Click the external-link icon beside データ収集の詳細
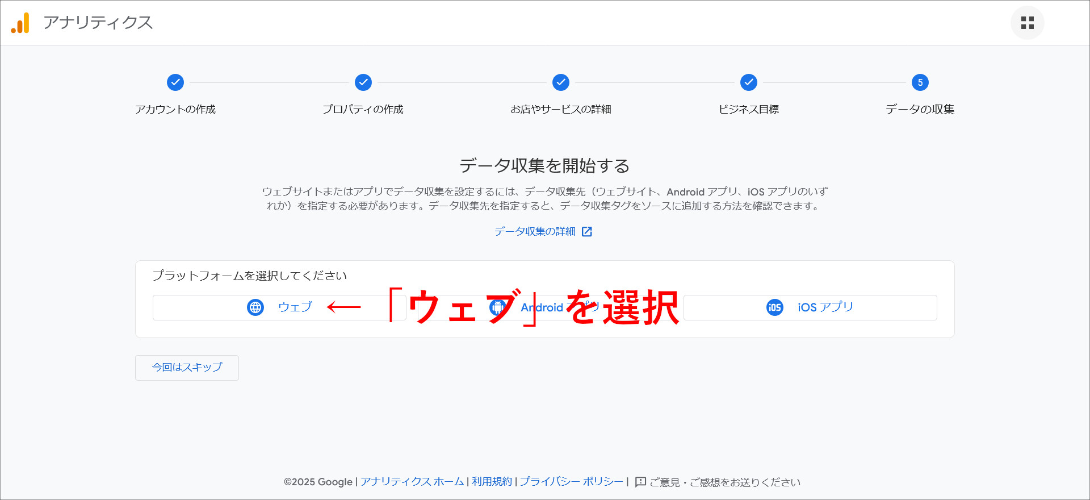 coord(587,232)
